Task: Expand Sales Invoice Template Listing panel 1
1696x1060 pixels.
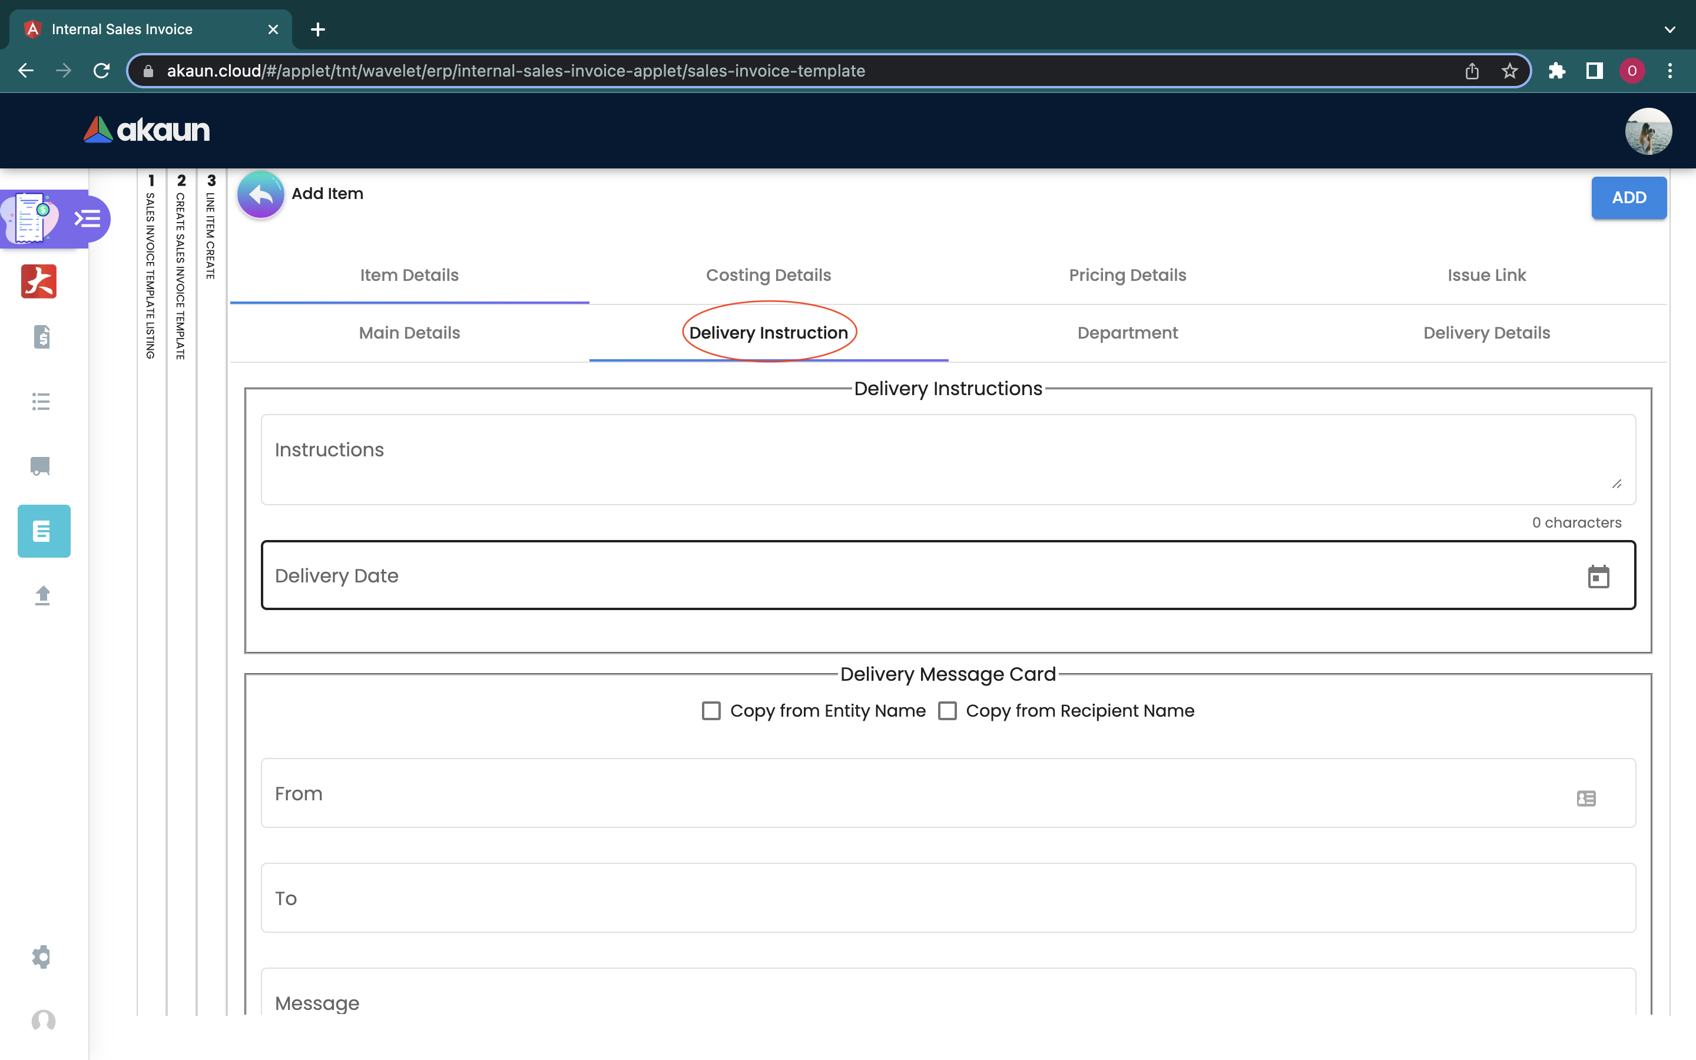Action: click(151, 266)
